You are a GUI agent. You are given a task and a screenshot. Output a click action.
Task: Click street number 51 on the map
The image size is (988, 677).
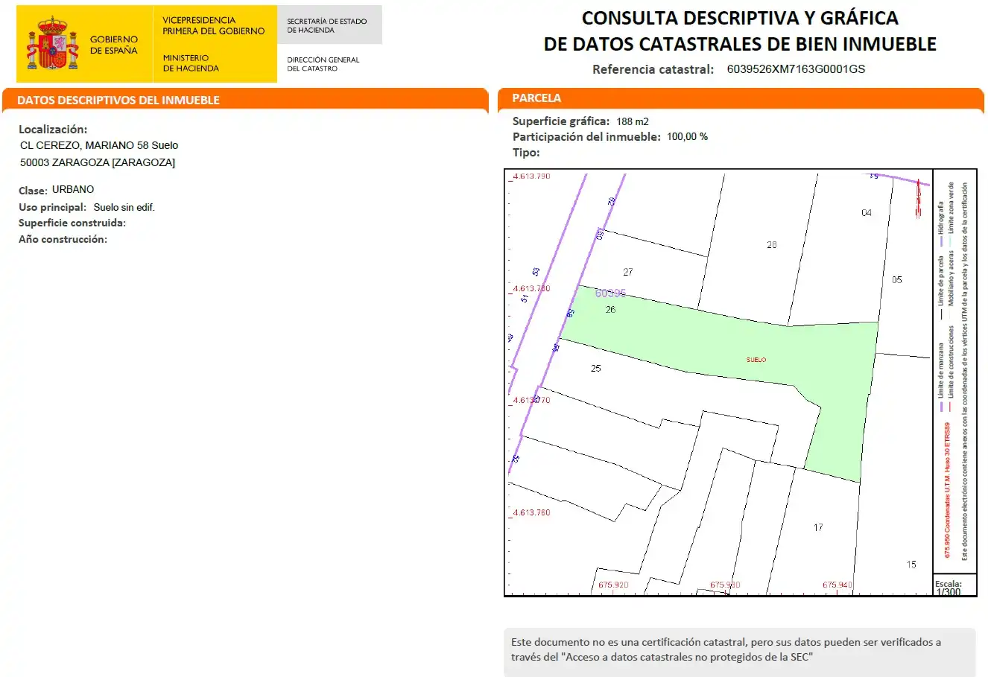coord(525,298)
